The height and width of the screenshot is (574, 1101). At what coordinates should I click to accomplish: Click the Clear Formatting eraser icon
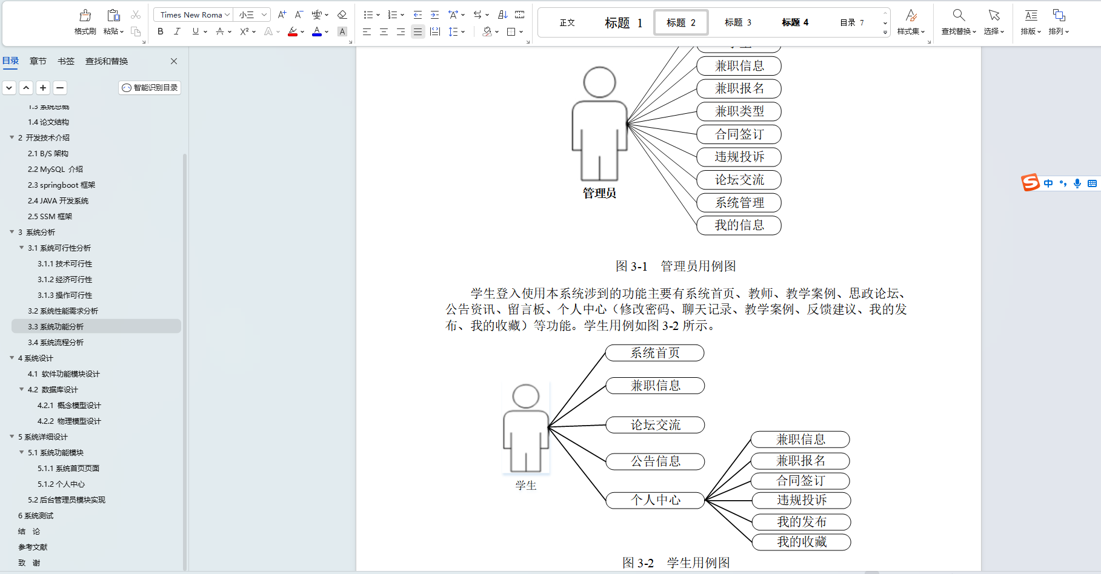tap(342, 15)
